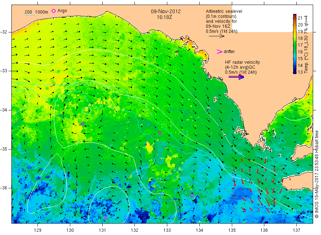This screenshot has width=321, height=235.
Task: Click the colorbar value 21
Action: (x=300, y=18)
